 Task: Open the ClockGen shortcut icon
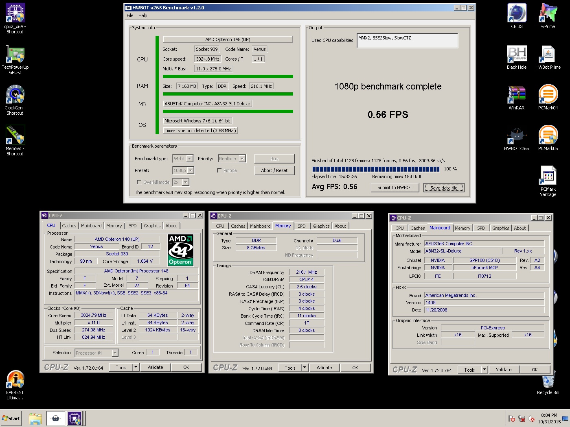click(x=15, y=100)
